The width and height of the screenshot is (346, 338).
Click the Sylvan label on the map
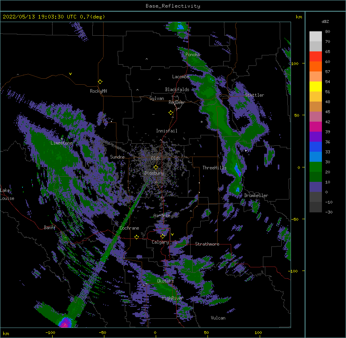(157, 98)
